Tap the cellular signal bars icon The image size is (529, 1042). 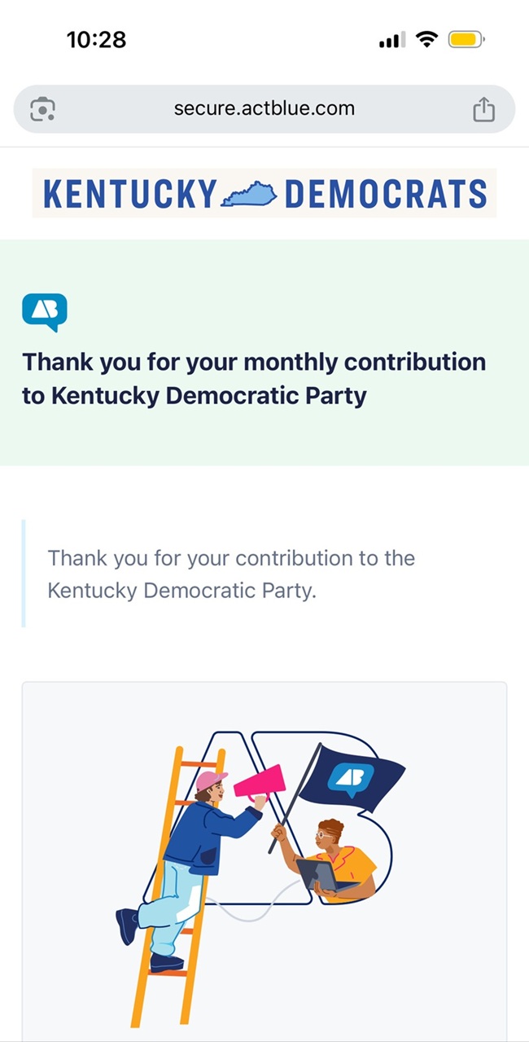(x=391, y=40)
